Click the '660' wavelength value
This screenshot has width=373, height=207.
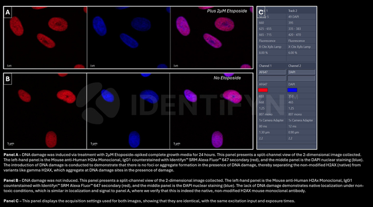tap(262, 23)
